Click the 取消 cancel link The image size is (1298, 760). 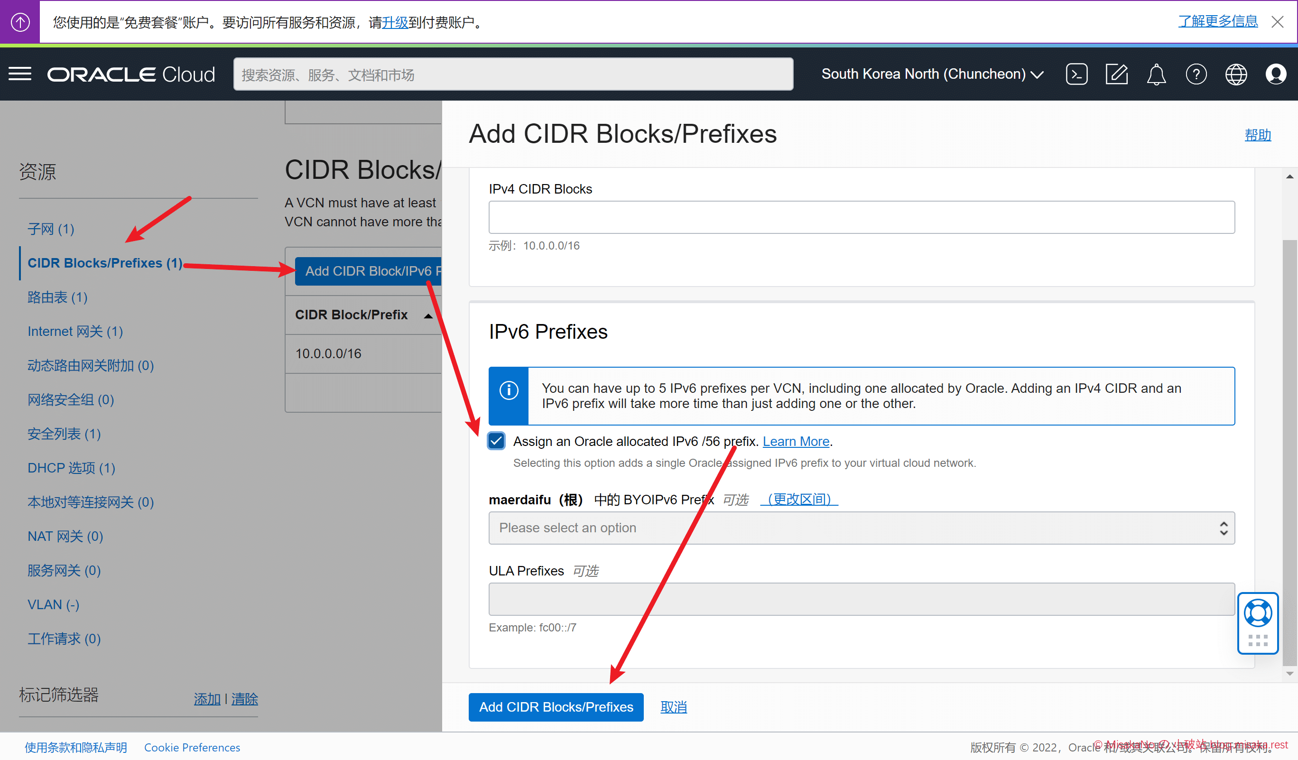tap(673, 707)
